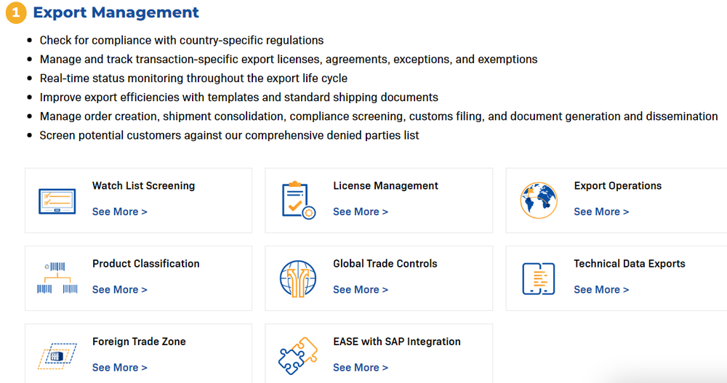Click the Foreign Trade Zone icon

57,356
